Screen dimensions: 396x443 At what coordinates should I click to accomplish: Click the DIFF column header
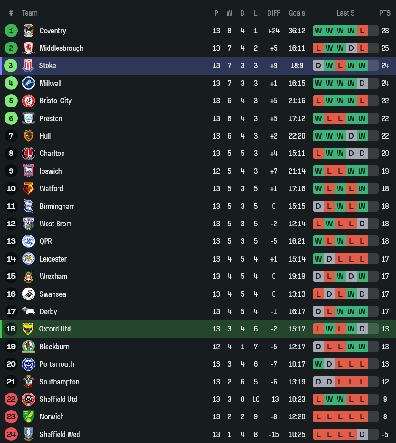[x=274, y=13]
